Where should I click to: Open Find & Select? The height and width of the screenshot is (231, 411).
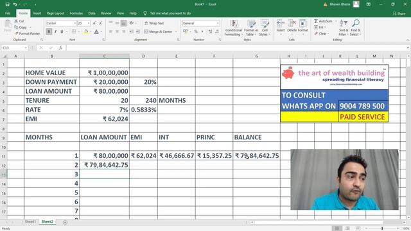pyautogui.click(x=355, y=28)
